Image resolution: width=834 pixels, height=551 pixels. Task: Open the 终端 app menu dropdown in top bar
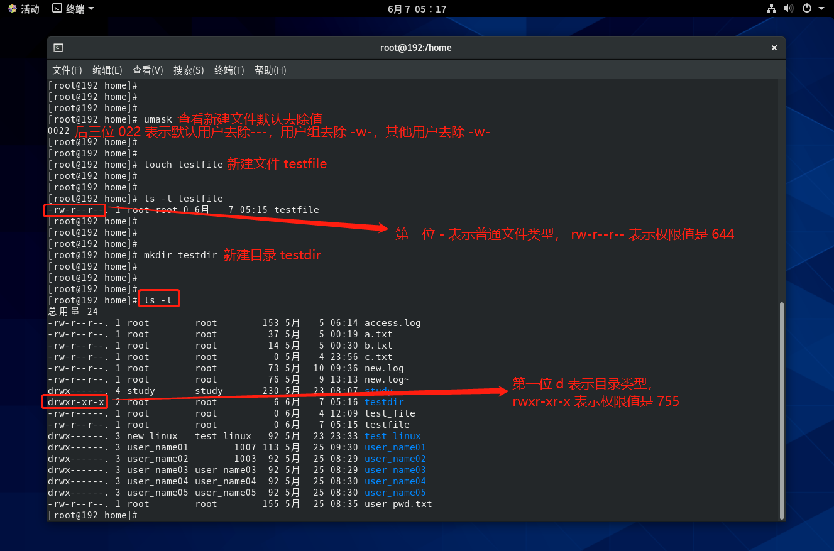coord(73,9)
